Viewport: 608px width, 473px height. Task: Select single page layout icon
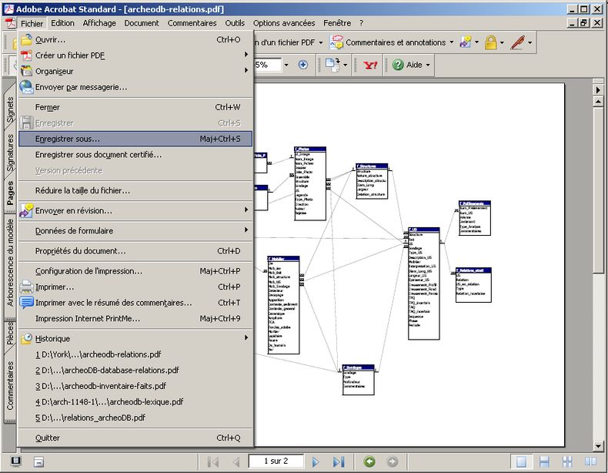(x=521, y=461)
